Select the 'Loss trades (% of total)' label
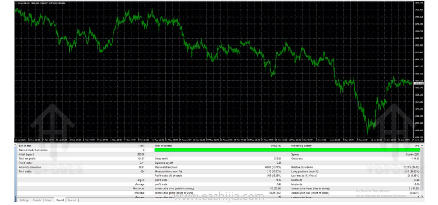Viewport: 438px width, 205px height. click(x=304, y=176)
